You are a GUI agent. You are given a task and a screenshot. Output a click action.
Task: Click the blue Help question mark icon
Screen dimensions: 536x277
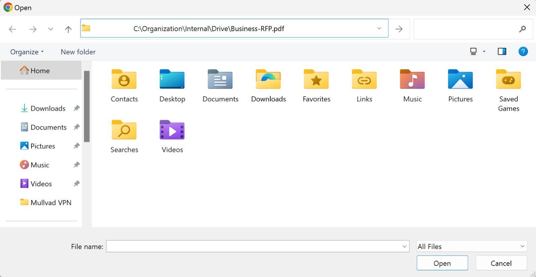523,52
